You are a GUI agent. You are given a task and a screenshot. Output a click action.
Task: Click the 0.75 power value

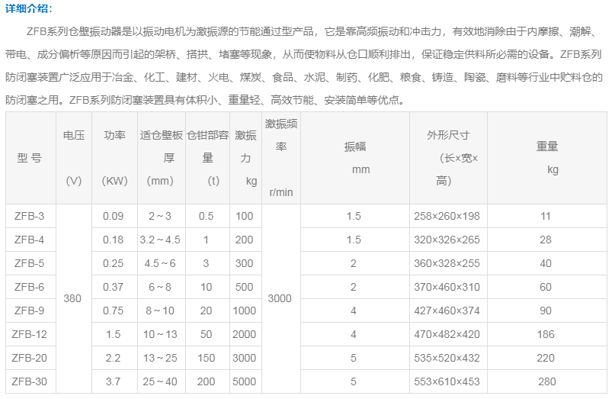pos(114,311)
